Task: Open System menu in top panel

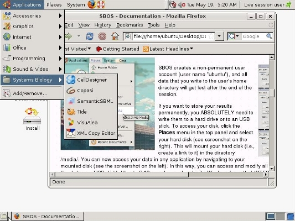Action: point(76,4)
